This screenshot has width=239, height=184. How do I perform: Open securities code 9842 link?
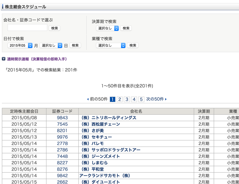[62, 176]
